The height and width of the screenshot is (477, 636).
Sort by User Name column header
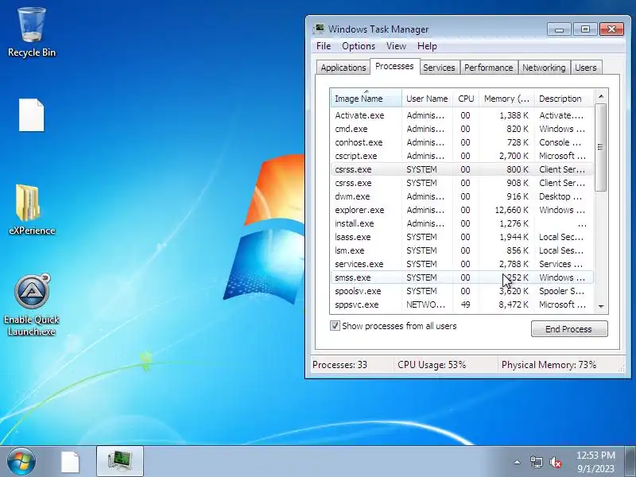(427, 99)
